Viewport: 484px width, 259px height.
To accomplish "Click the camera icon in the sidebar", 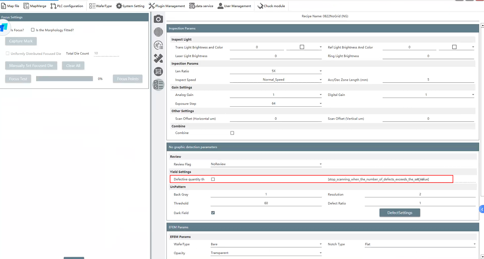I will click(x=158, y=19).
